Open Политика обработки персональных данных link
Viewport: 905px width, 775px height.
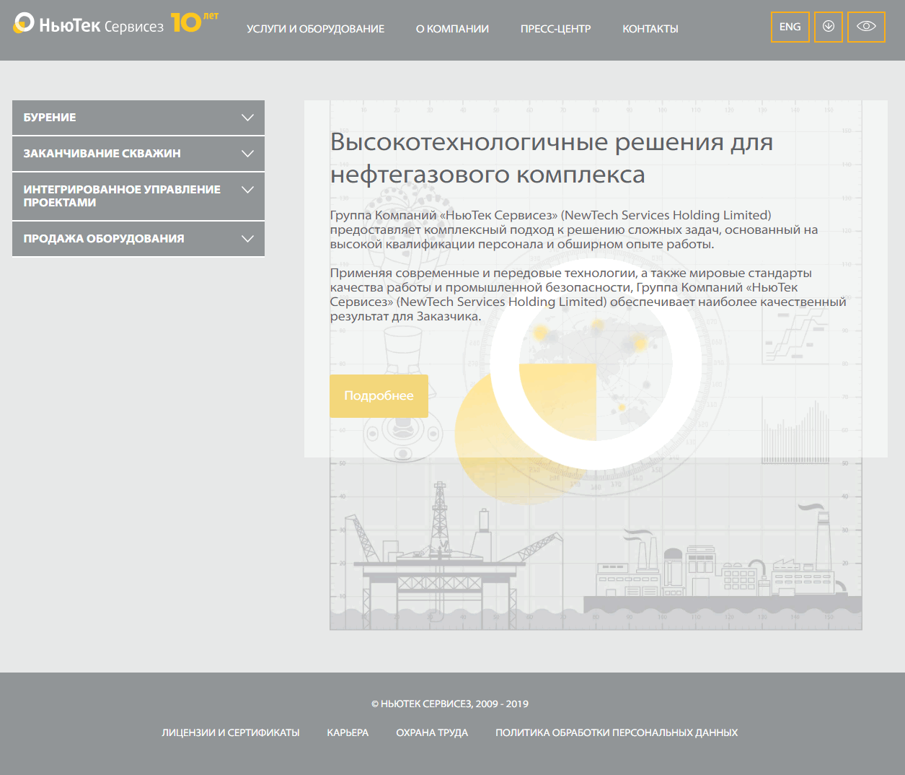pos(617,732)
